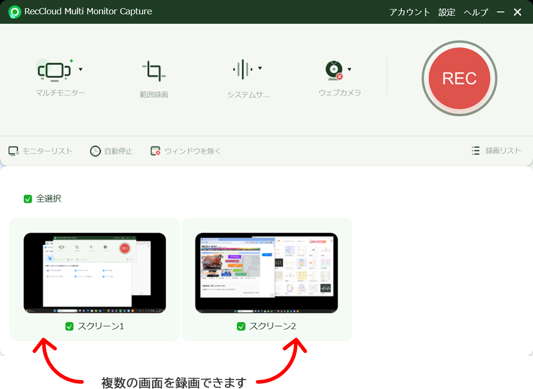Open the 録画リスト recording list
The height and width of the screenshot is (389, 533).
[x=503, y=151]
